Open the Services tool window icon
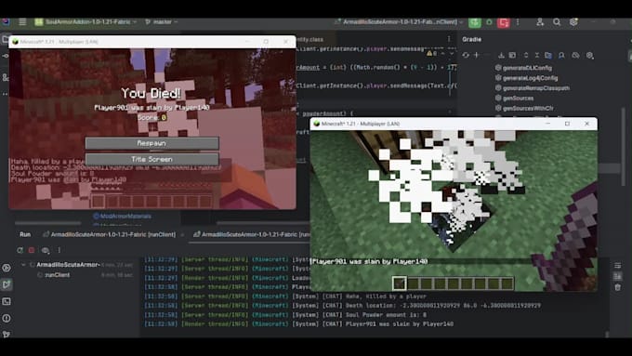The height and width of the screenshot is (356, 632). click(x=7, y=268)
